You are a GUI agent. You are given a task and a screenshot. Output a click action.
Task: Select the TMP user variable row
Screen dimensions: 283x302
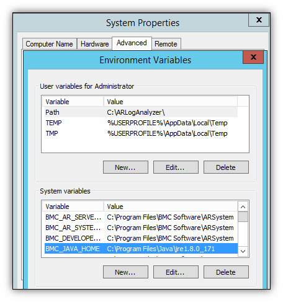coord(141,133)
